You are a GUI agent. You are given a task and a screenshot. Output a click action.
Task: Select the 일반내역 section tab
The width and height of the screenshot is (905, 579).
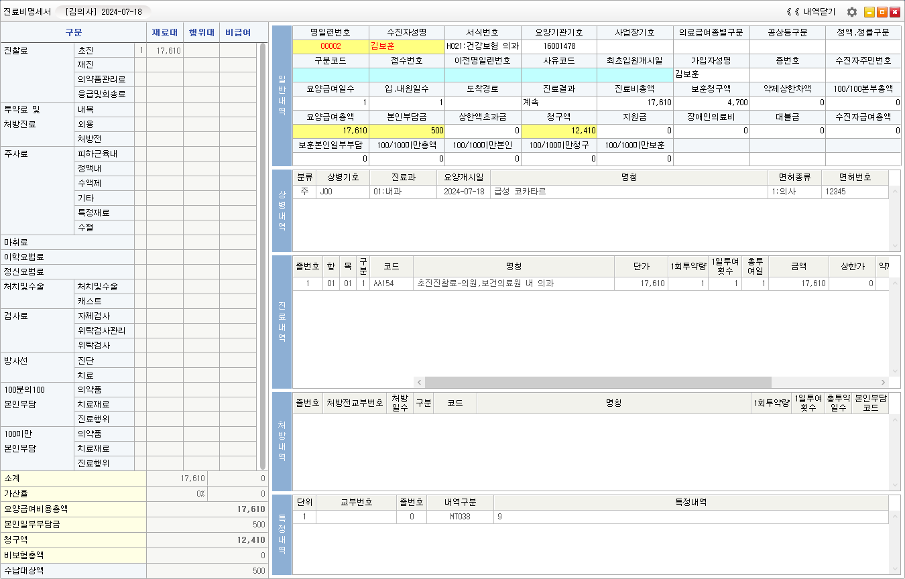click(282, 96)
